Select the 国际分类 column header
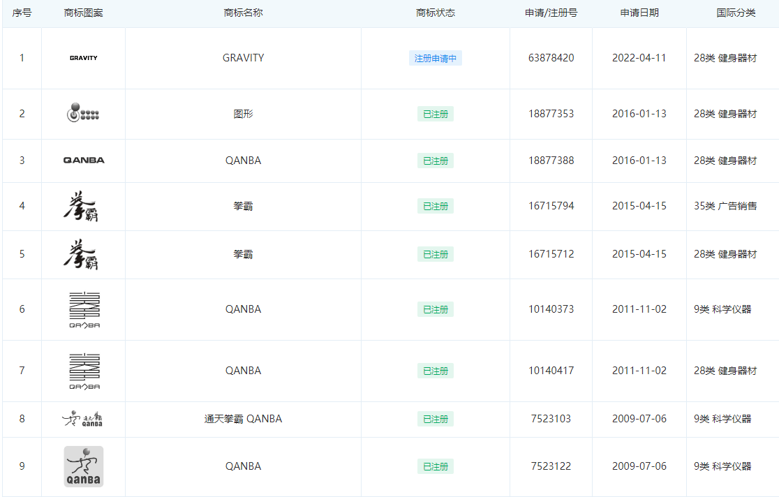Image resolution: width=779 pixels, height=497 pixels. click(736, 13)
